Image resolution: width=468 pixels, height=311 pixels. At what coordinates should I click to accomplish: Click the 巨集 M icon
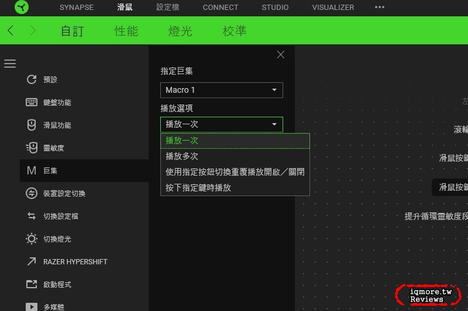[32, 170]
